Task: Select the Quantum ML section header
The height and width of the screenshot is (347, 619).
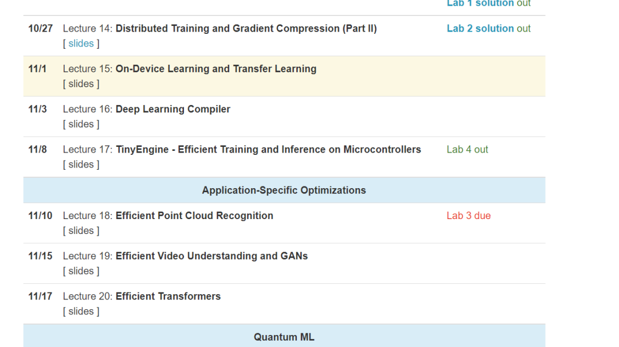Action: [284, 337]
